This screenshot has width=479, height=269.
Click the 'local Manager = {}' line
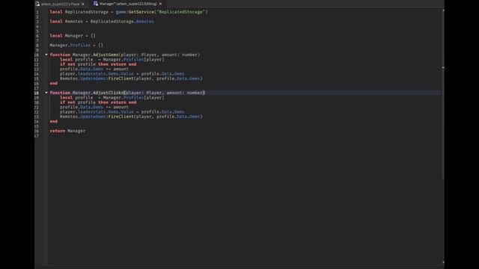coord(73,36)
